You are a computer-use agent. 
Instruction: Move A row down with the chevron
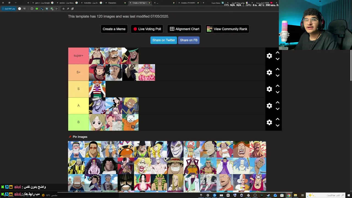277,109
